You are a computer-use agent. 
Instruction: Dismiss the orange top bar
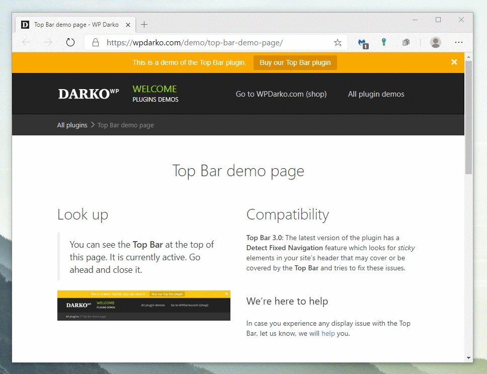click(454, 62)
